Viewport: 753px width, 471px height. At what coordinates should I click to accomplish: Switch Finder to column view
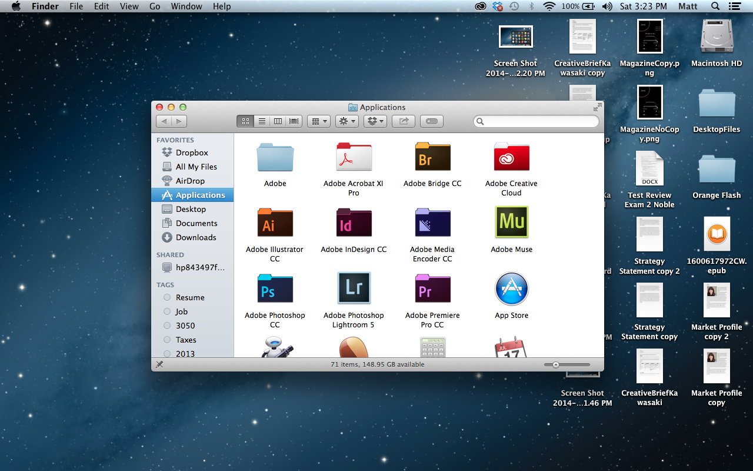278,121
